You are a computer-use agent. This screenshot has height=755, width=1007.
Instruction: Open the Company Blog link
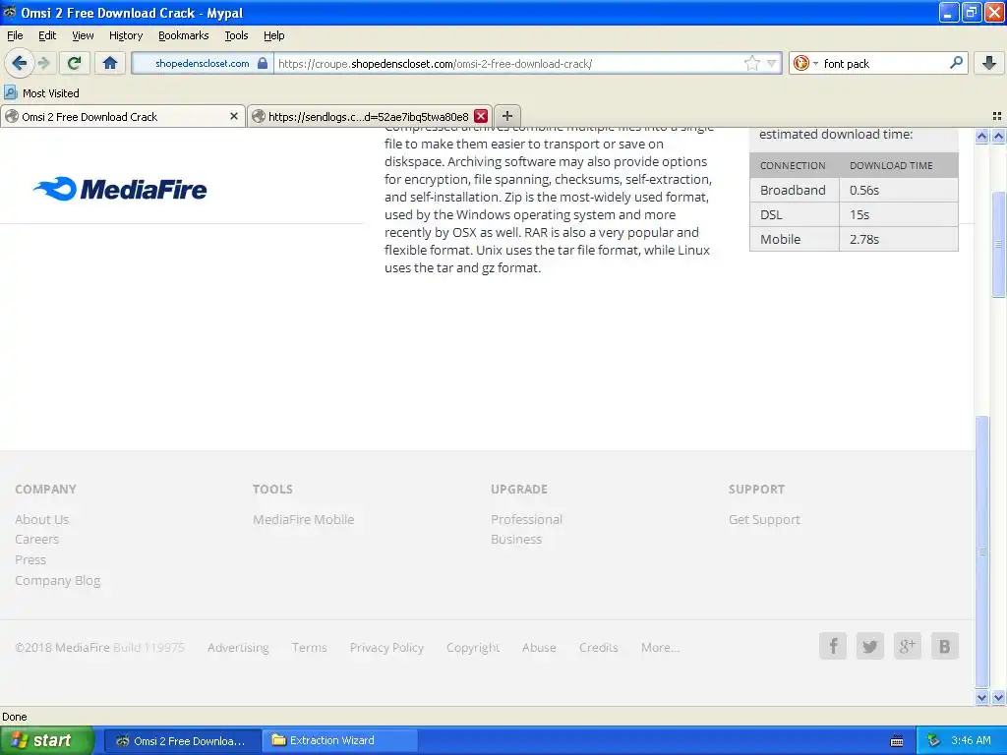(57, 580)
